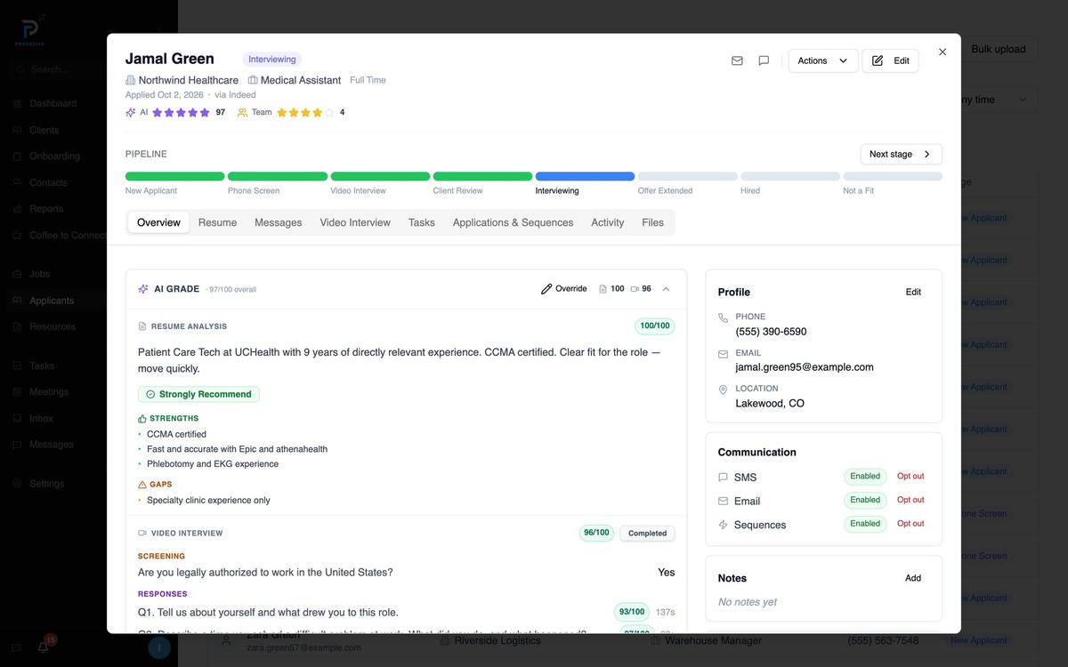Switch to the Tasks tab
Screen dimensions: 1068x667
pos(422,222)
